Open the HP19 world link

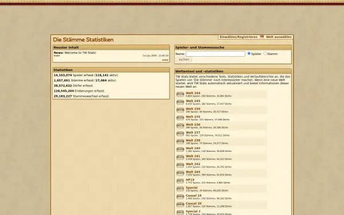(x=190, y=180)
